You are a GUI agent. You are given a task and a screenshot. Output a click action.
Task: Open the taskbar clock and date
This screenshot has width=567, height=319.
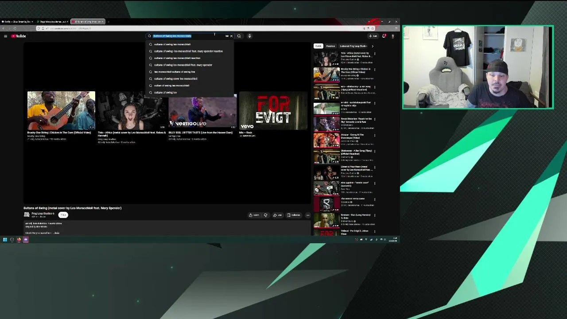pyautogui.click(x=393, y=240)
